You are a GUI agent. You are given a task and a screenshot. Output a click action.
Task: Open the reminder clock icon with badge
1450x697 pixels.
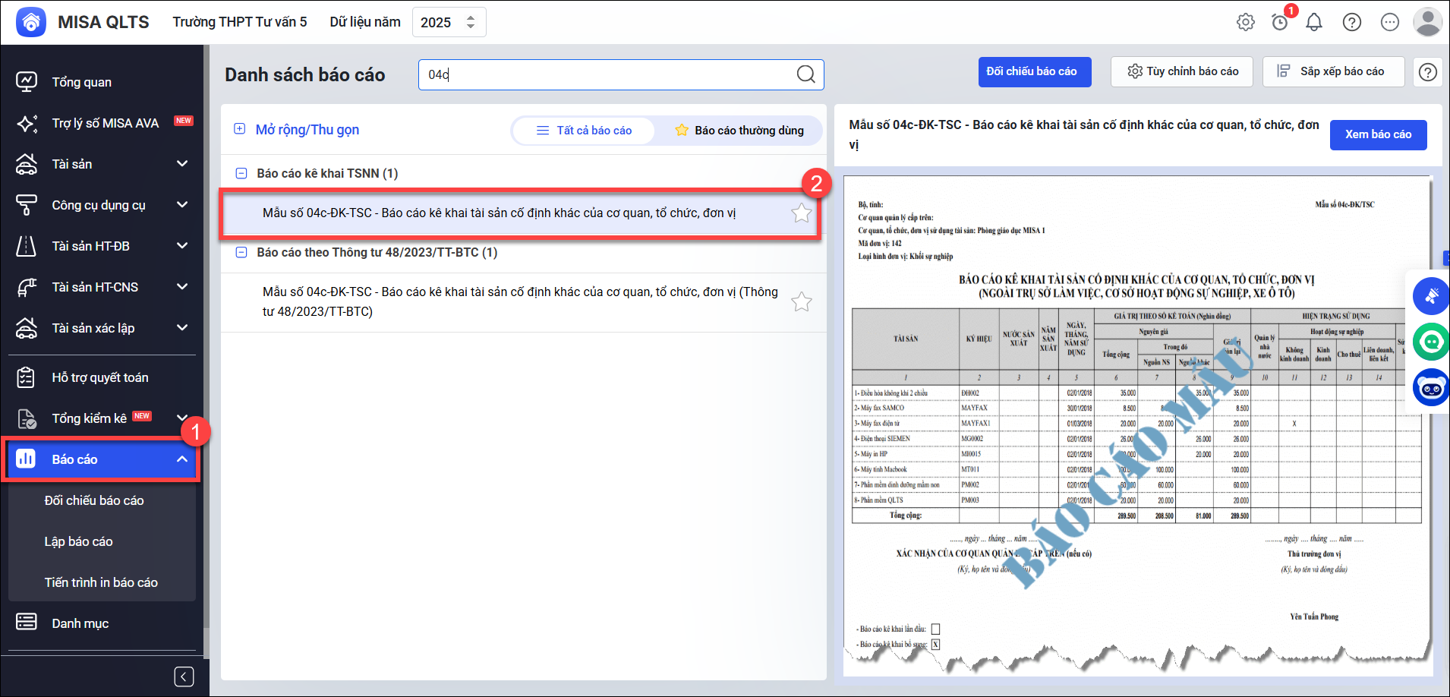(1280, 22)
